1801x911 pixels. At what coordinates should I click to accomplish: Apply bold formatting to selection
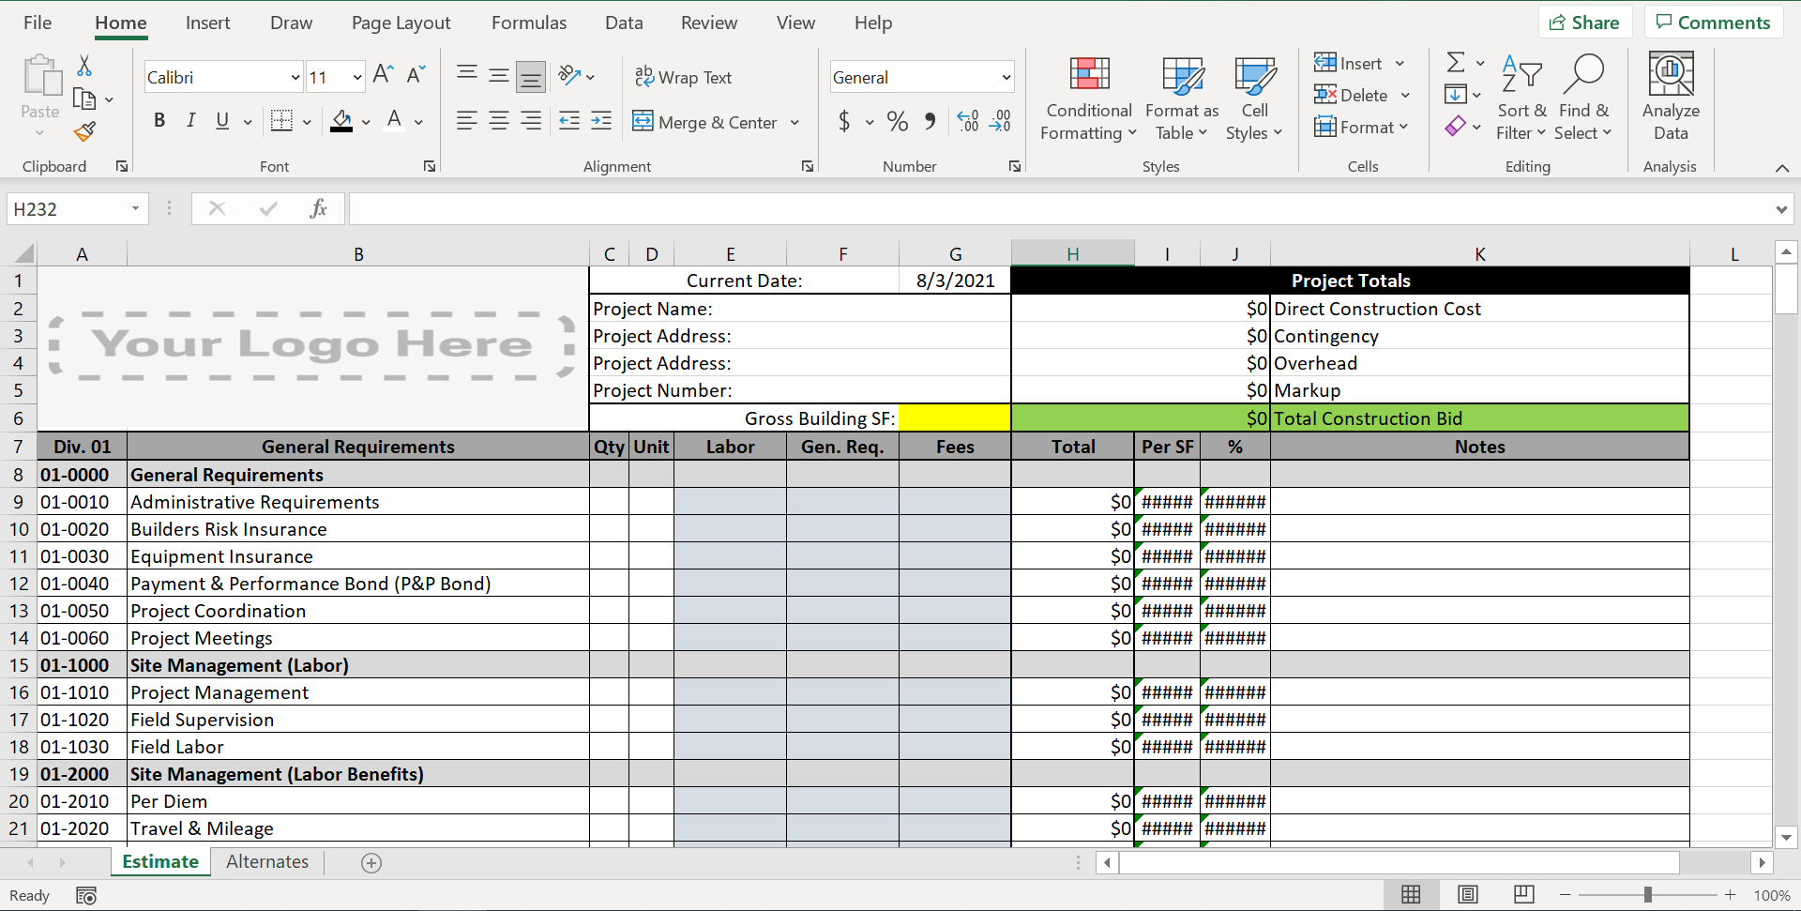(x=159, y=120)
